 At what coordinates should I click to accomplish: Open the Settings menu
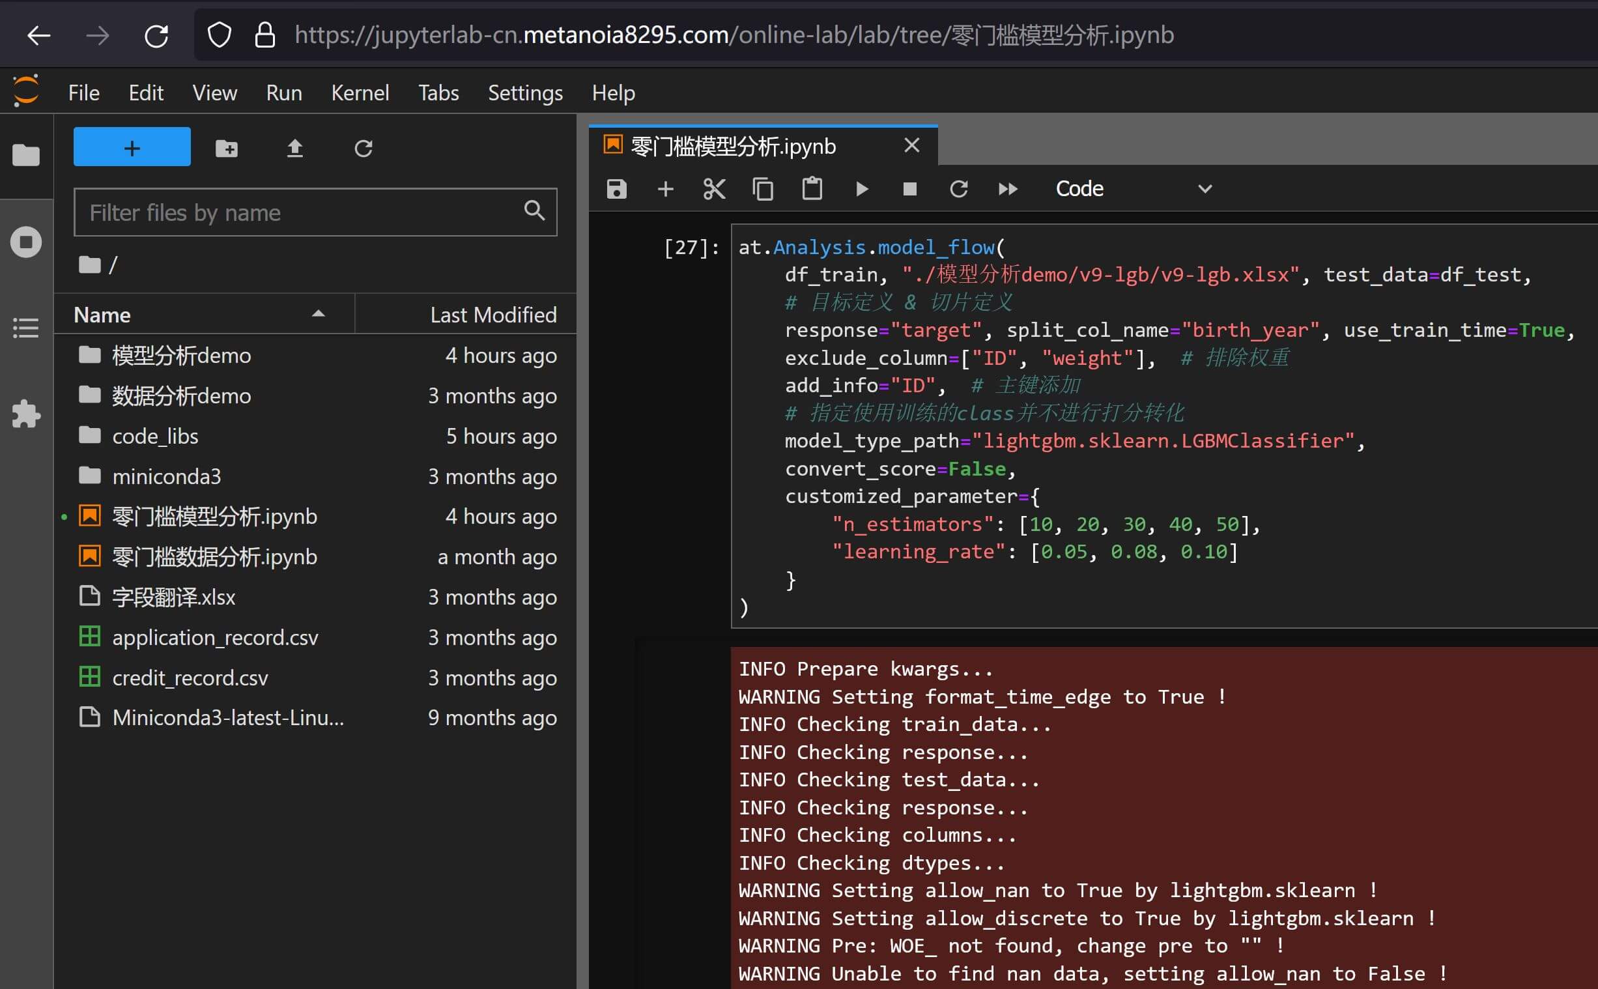coord(524,93)
